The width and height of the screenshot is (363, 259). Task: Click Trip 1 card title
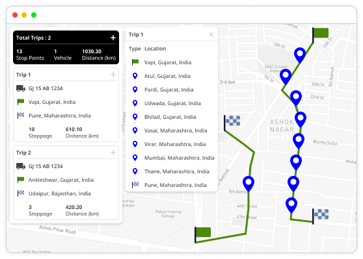[23, 75]
